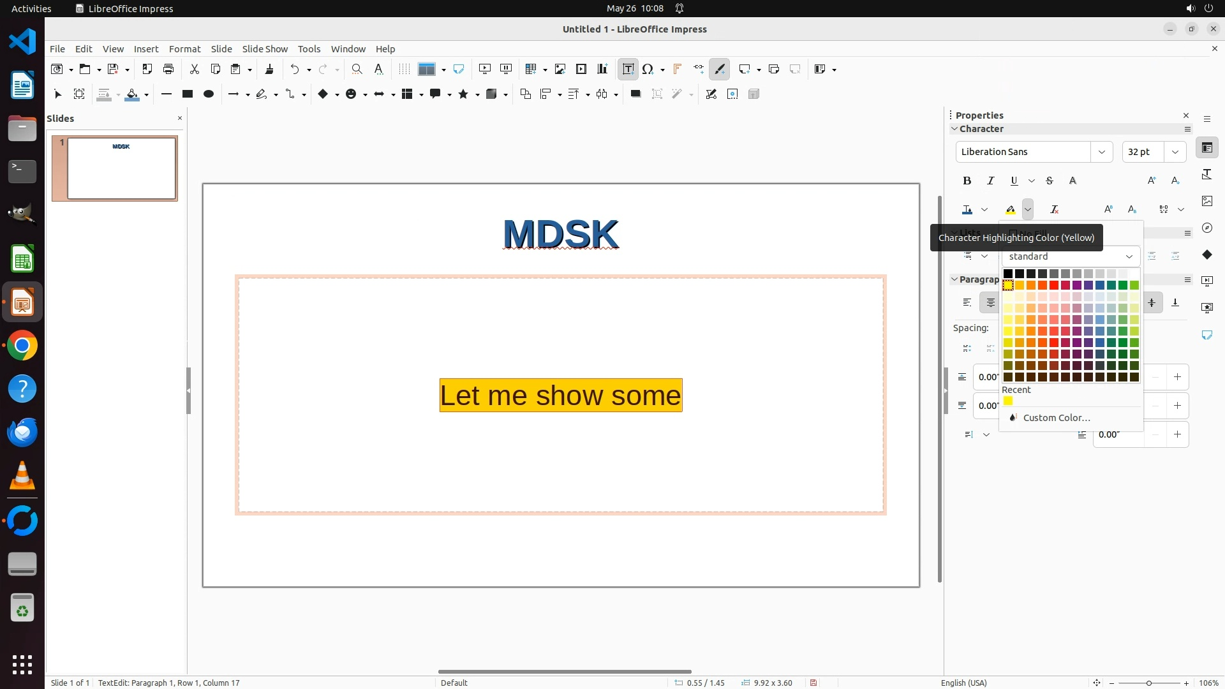The width and height of the screenshot is (1225, 689).
Task: Select slide 1 thumbnail in Slides panel
Action: coord(121,168)
